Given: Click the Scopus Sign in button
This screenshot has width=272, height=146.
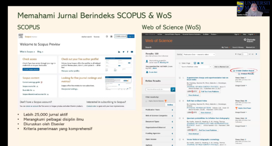Looking at the screenshot, I should pos(131,36).
